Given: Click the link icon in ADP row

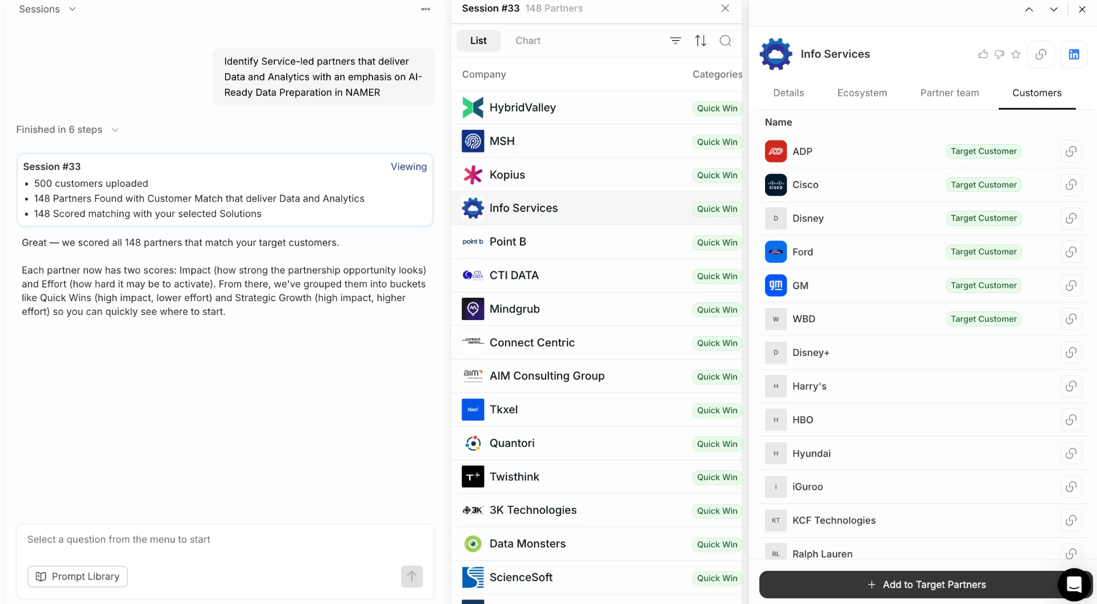Looking at the screenshot, I should [x=1071, y=151].
